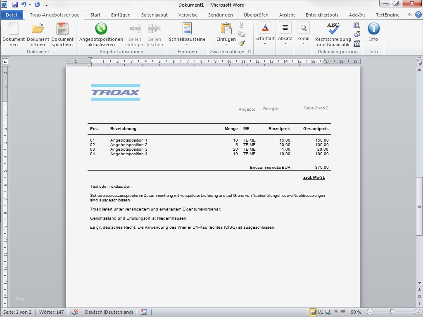423x317 pixels.
Task: Copy selection with the copy icon
Action: [x=241, y=34]
